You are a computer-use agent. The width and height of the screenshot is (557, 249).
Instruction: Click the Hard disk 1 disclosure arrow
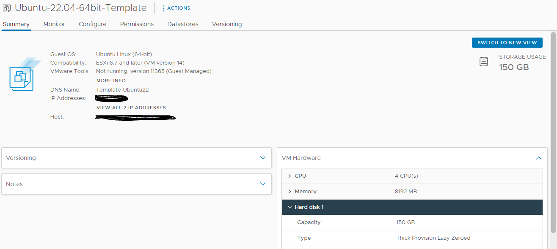coord(290,207)
